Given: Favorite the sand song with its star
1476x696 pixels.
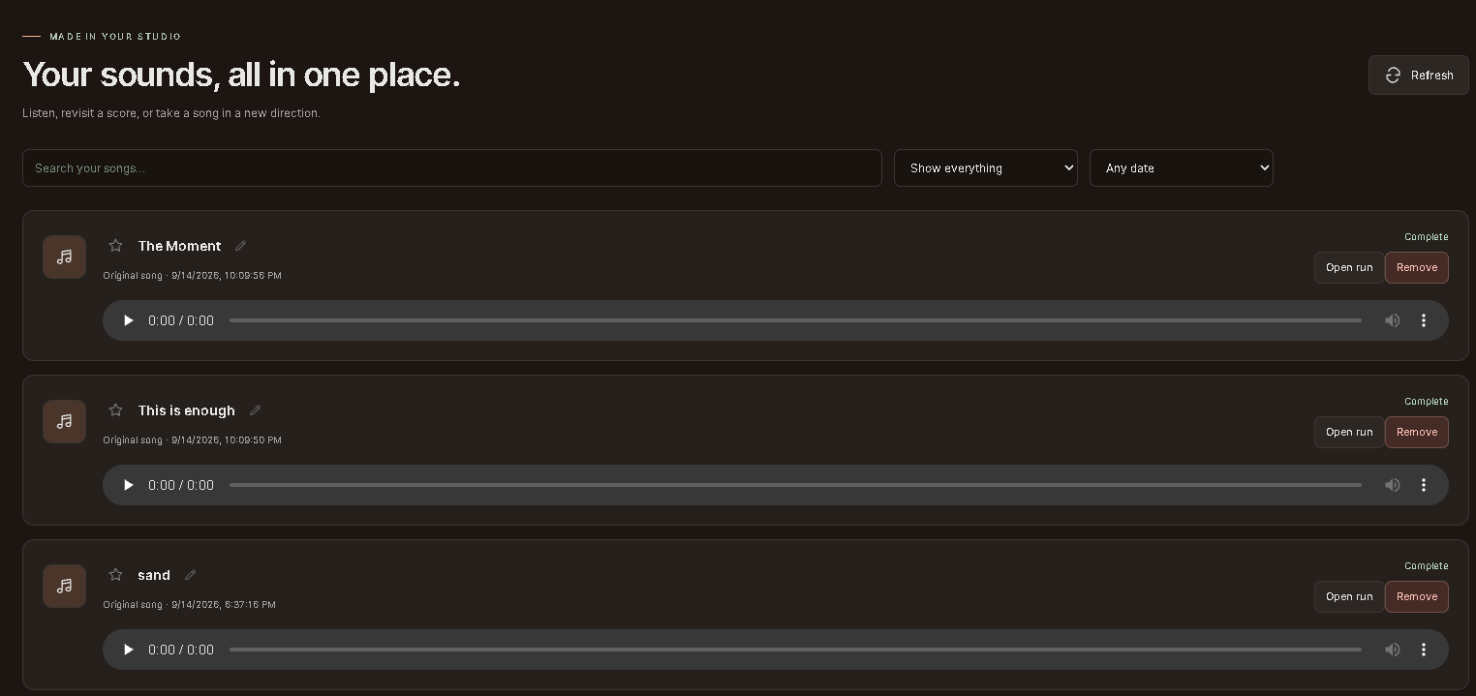Looking at the screenshot, I should 115,575.
